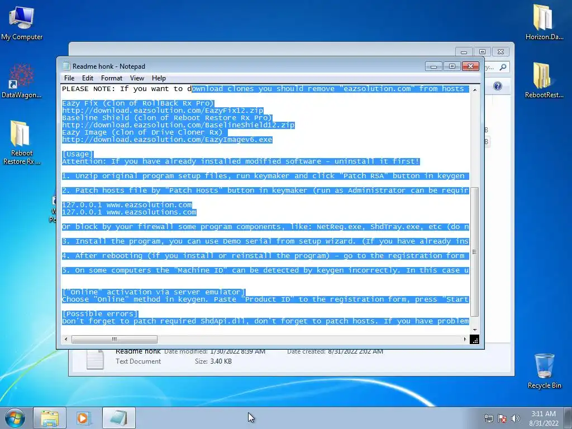Click the network tray icon
The width and height of the screenshot is (572, 429).
coord(488,418)
